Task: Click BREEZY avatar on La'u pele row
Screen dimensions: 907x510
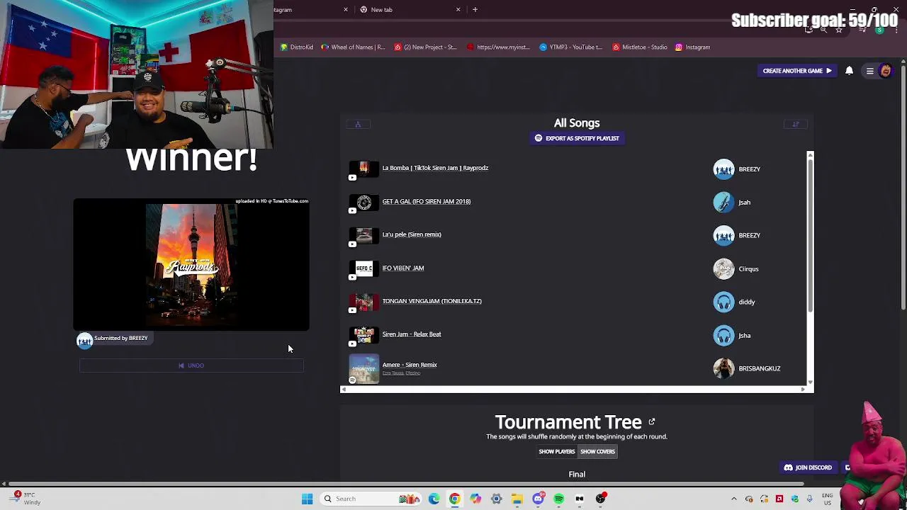Action: pos(723,236)
